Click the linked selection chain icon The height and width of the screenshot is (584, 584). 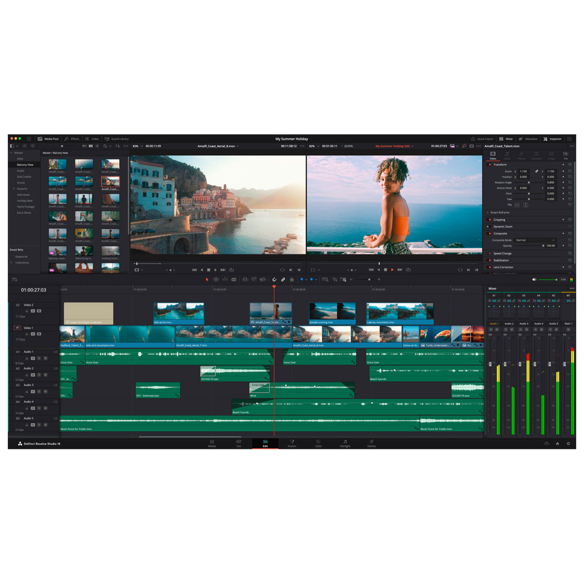(283, 279)
